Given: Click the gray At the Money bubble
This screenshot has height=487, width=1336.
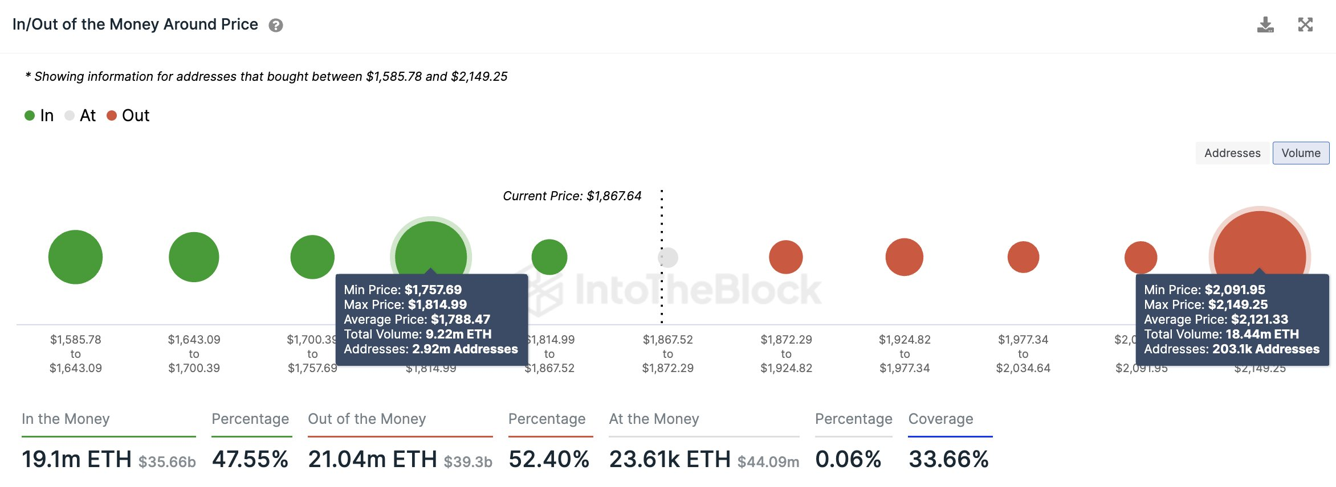Looking at the screenshot, I should click(668, 257).
